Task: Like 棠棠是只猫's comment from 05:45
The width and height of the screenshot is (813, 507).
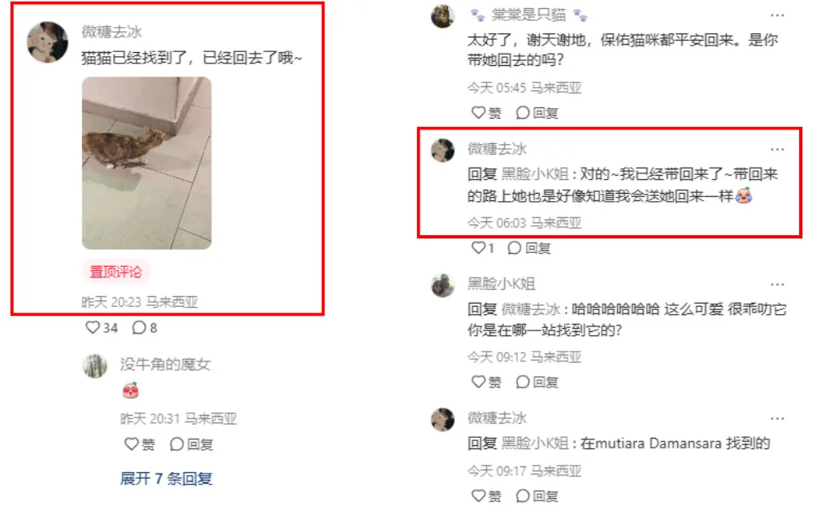Action: [486, 112]
